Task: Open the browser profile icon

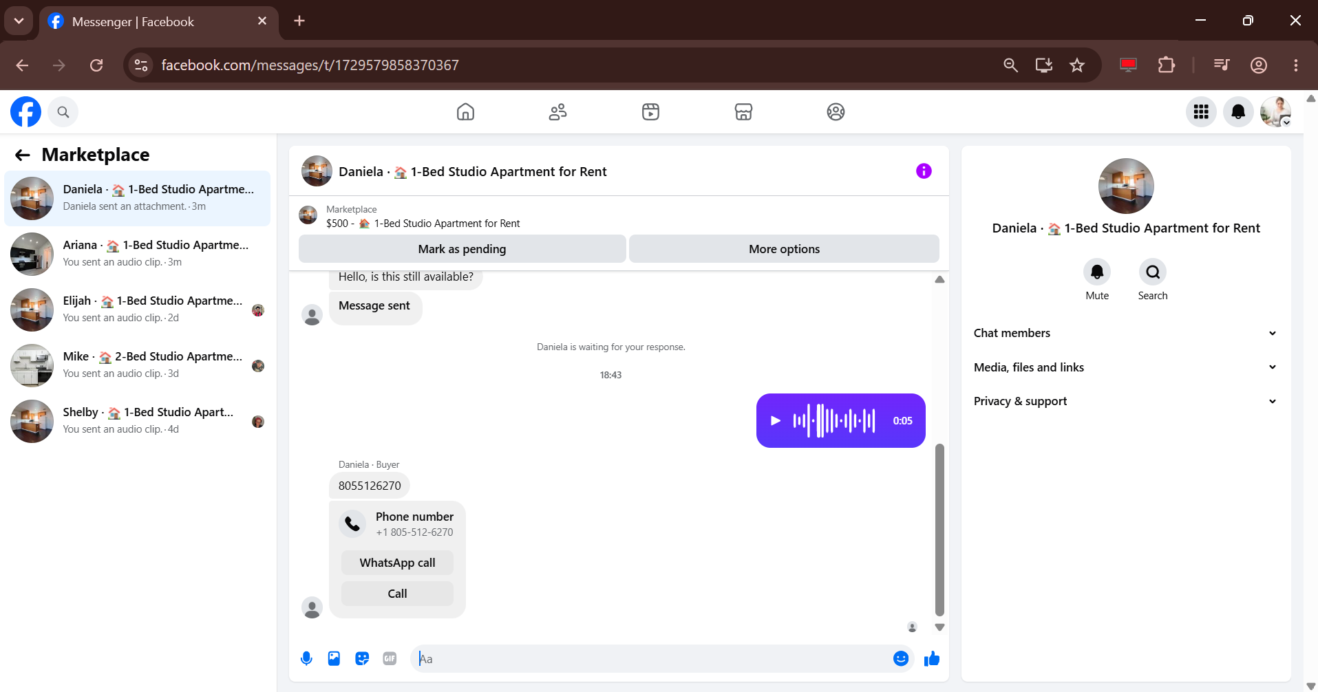Action: click(1259, 65)
